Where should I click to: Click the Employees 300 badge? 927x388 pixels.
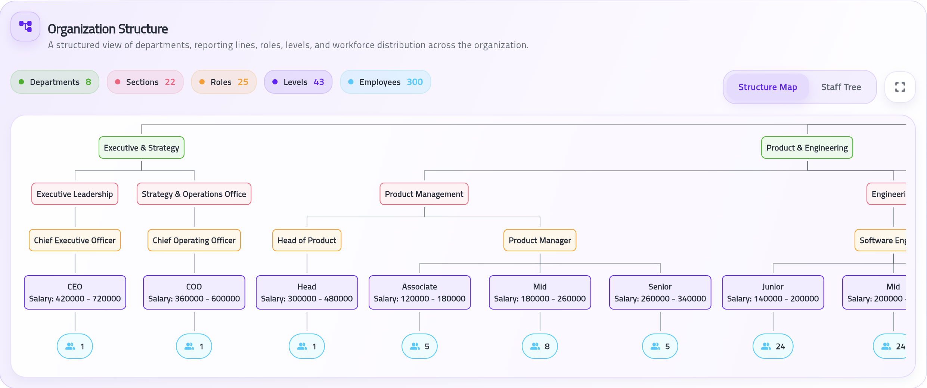coord(385,82)
